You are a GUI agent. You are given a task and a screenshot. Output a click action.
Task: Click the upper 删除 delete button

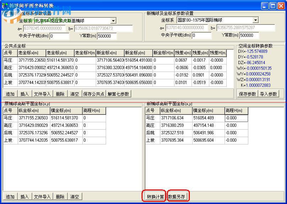coord(60,94)
